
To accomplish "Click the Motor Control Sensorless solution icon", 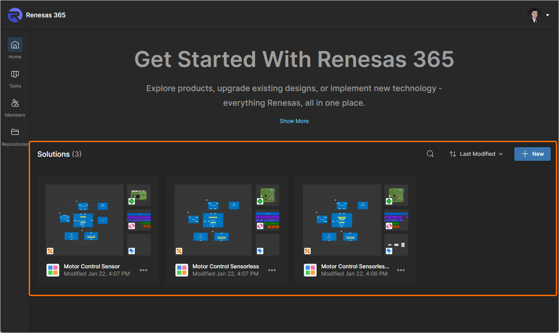I will pyautogui.click(x=182, y=270).
